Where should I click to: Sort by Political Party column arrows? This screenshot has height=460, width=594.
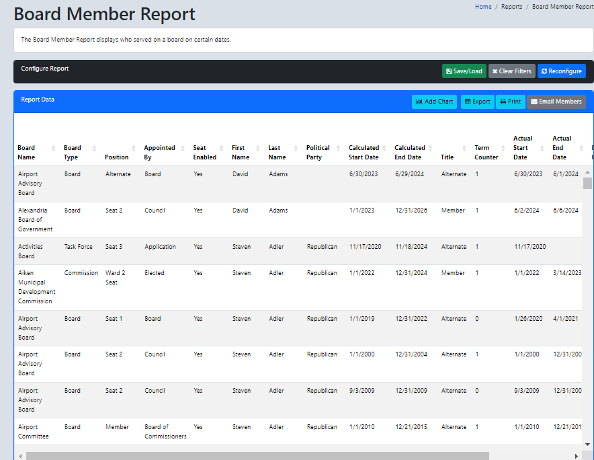(338, 148)
